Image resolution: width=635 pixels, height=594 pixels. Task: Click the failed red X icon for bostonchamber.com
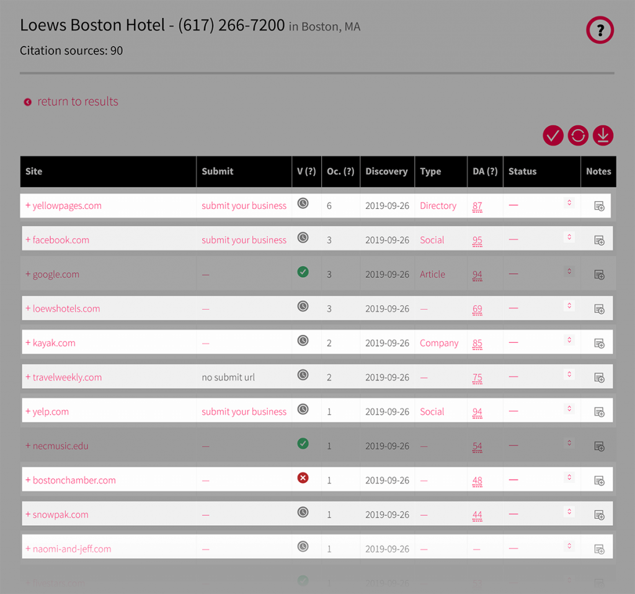(x=303, y=478)
